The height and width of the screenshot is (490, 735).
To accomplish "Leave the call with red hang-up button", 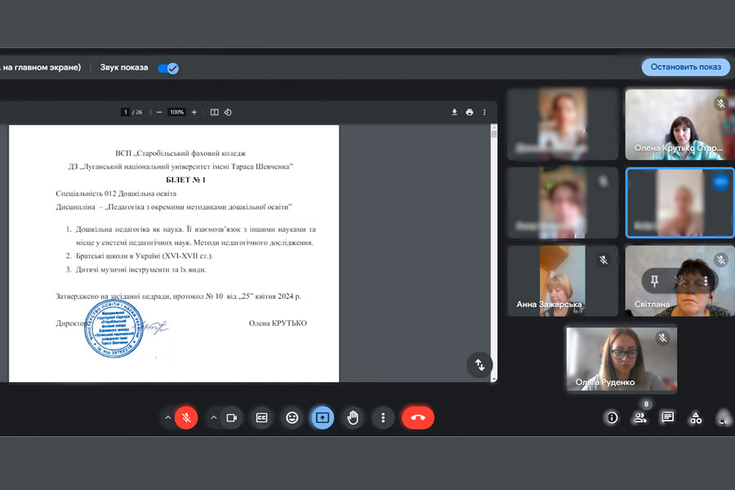I will coord(417,417).
